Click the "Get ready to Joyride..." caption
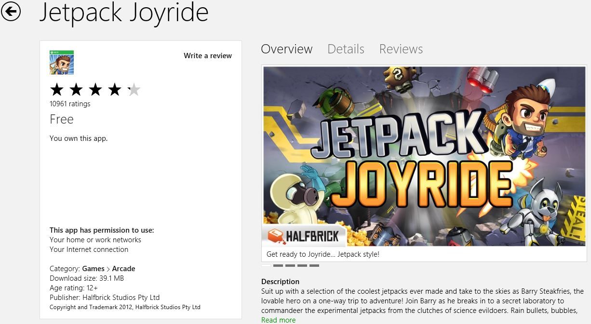Screen dimensions: 591x324 coord(323,254)
